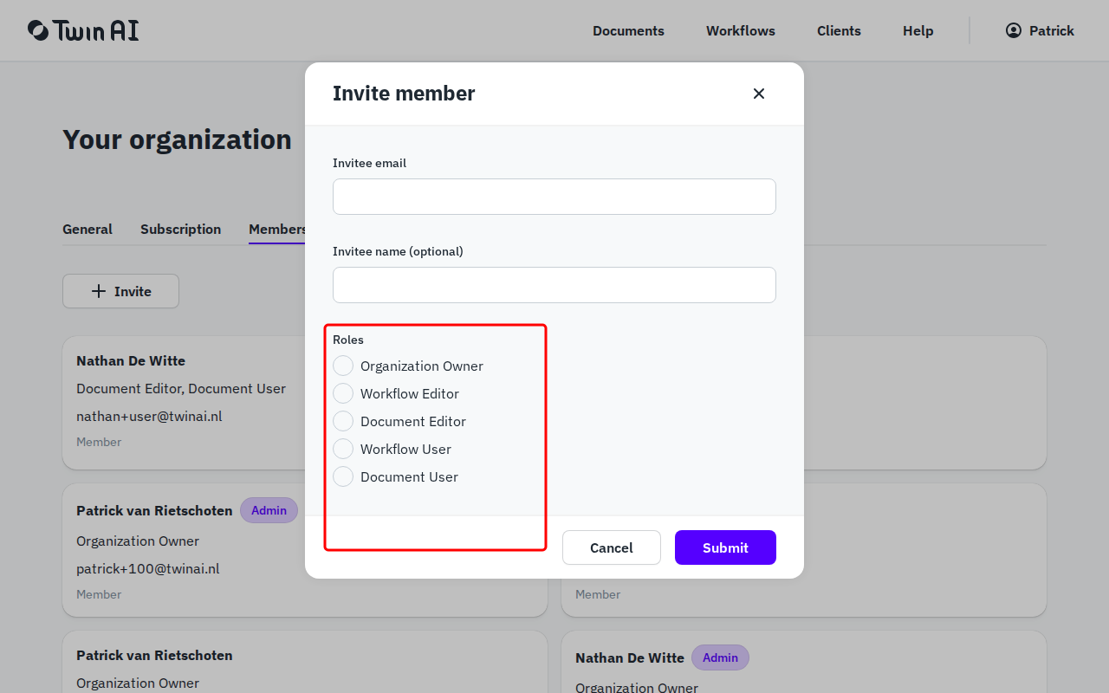Open the Patrick account menu icon
Viewport: 1109px width, 693px height.
tap(1013, 30)
